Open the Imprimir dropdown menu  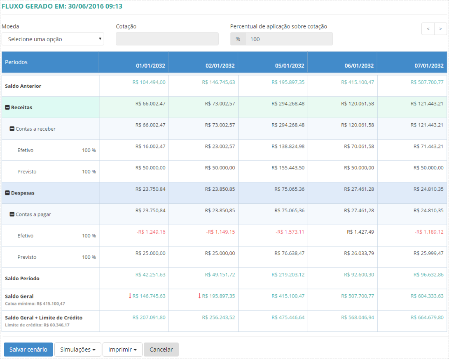coord(122,350)
